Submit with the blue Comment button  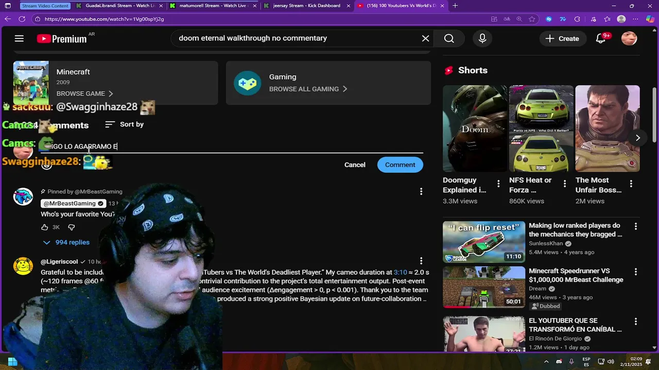(x=400, y=165)
